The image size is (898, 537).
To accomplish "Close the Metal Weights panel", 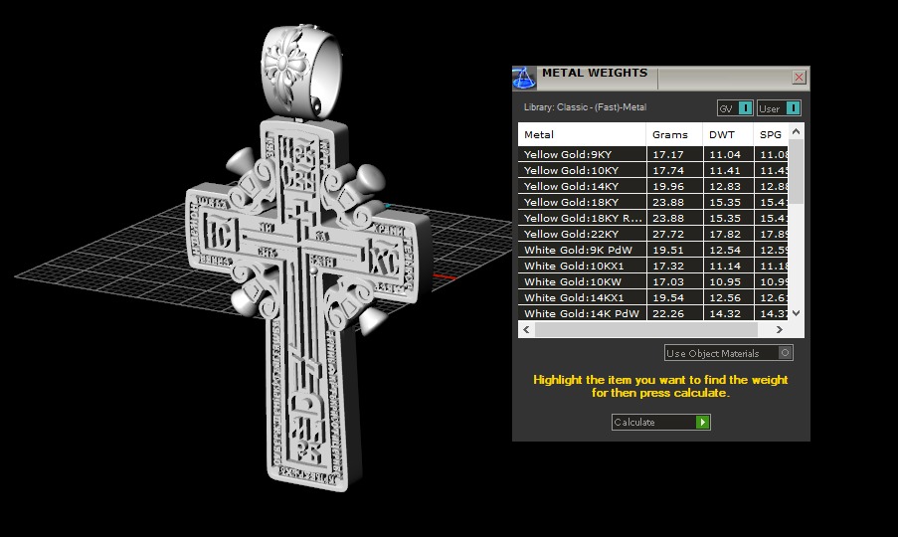I will click(799, 78).
